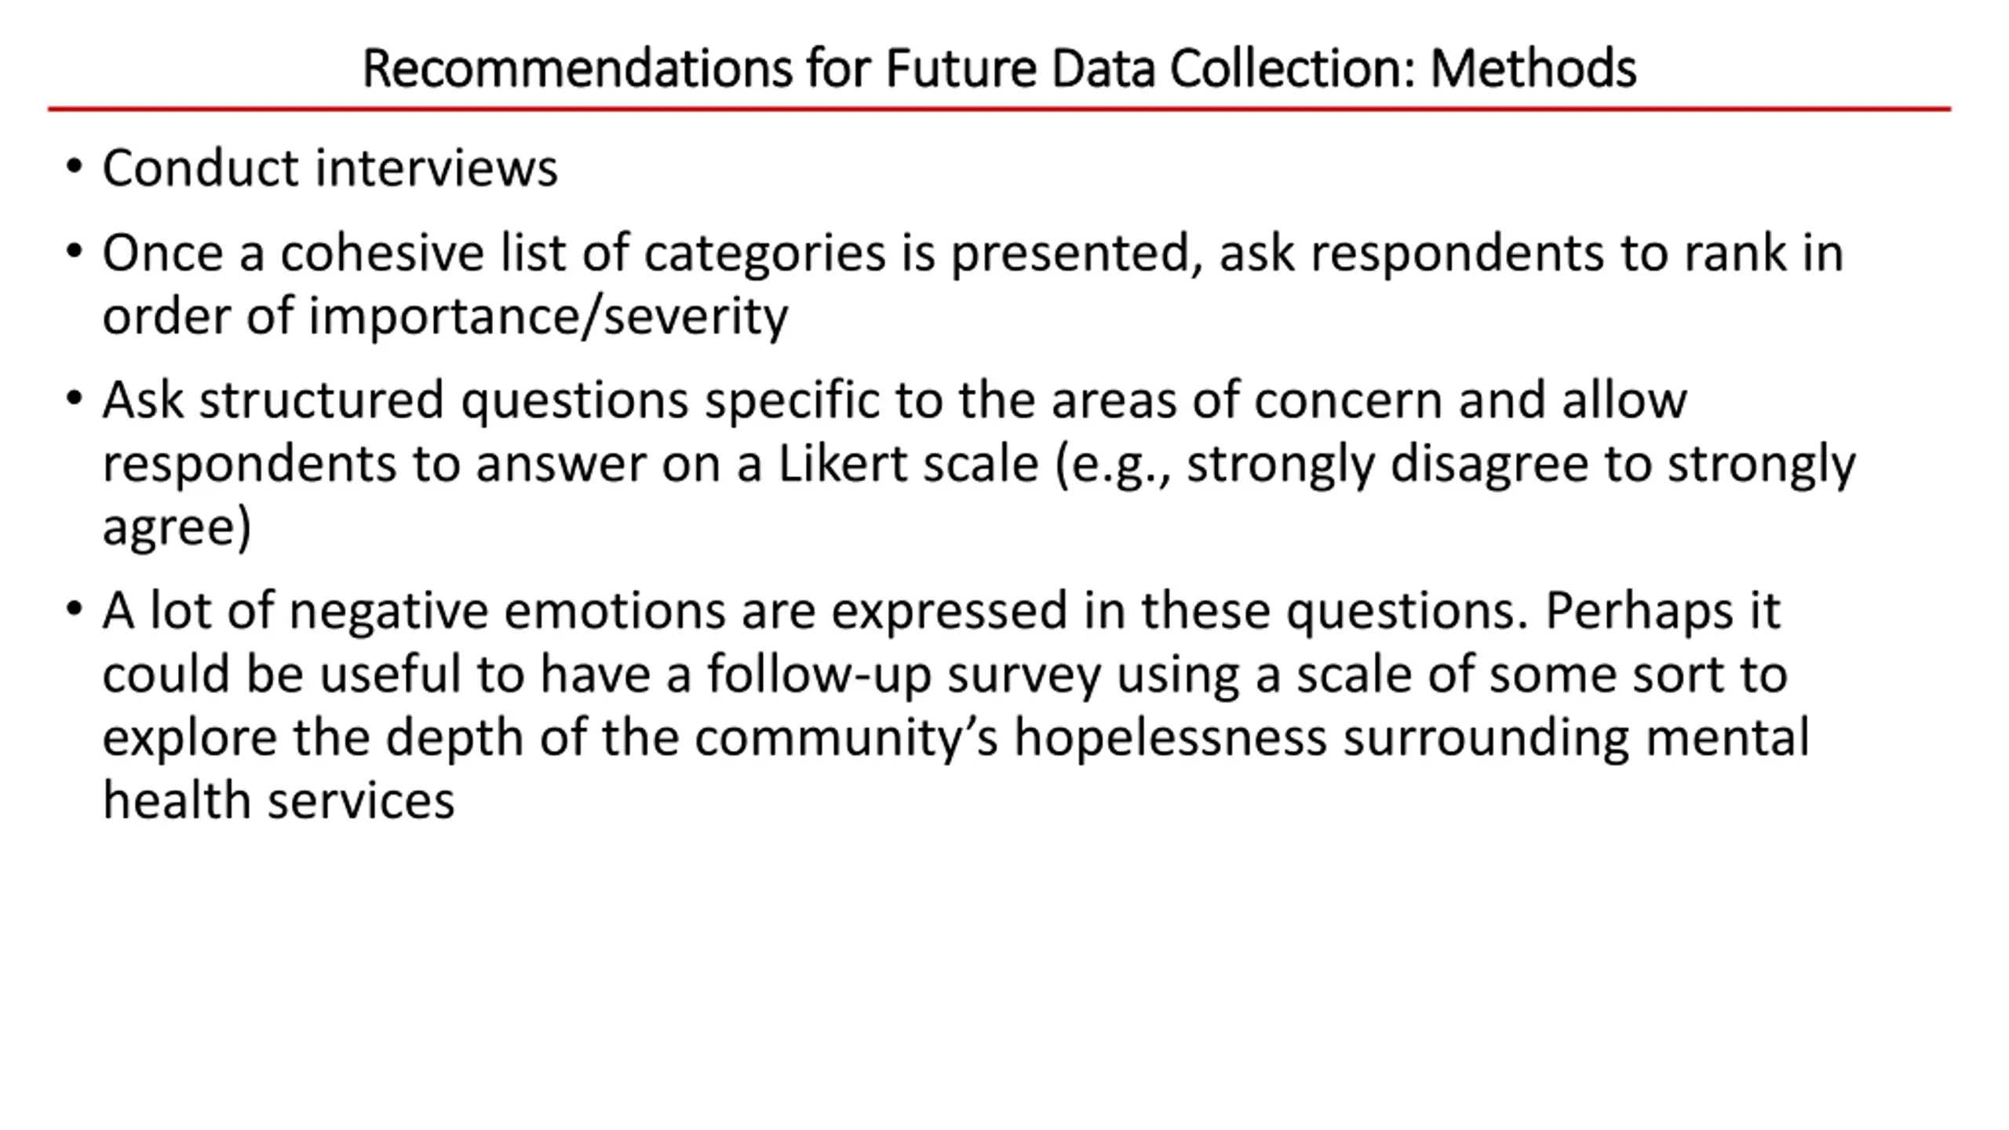The image size is (2009, 1130).
Task: Select the red line under the title
Action: [999, 109]
